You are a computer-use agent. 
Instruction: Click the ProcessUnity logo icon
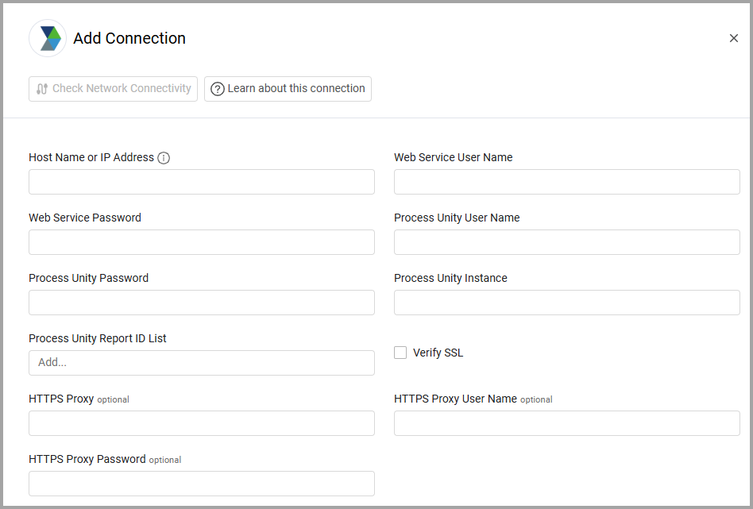click(48, 38)
